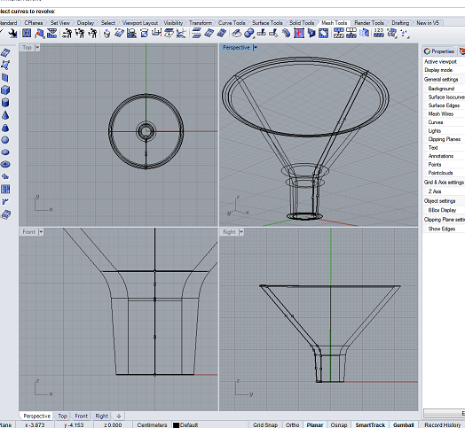465x428 pixels.
Task: Click the fill mesh hole icon
Action: (x=324, y=33)
